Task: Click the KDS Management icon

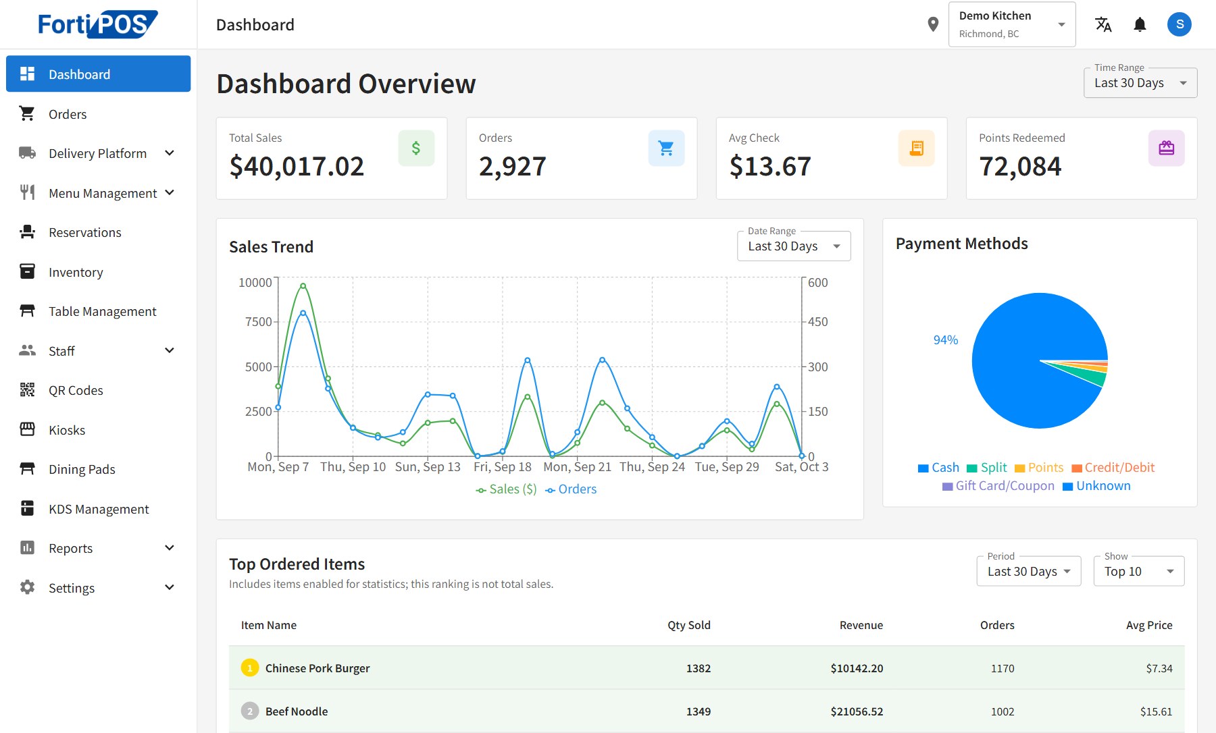Action: (x=27, y=508)
